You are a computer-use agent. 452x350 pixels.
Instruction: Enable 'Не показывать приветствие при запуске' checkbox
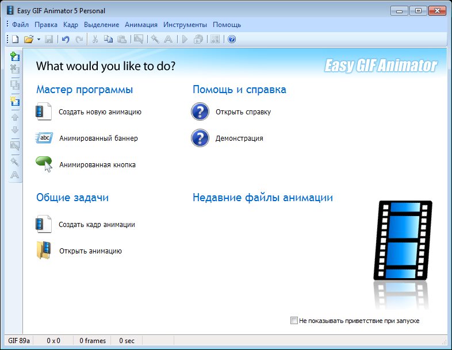[294, 320]
